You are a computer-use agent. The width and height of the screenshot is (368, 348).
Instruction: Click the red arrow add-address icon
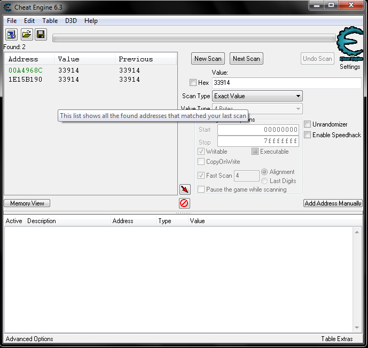185,189
